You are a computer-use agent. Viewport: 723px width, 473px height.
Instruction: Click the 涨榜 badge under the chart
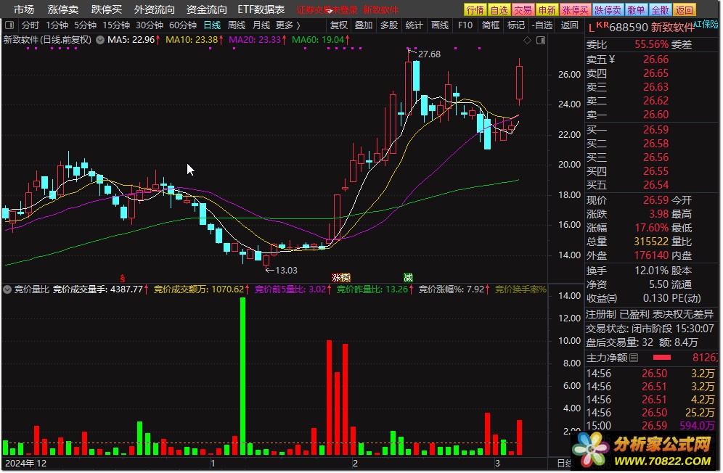point(341,278)
